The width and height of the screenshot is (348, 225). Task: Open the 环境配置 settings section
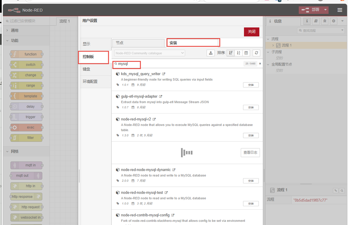point(96,82)
